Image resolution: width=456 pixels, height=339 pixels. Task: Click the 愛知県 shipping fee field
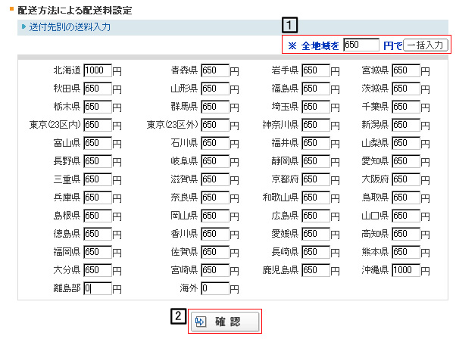coord(406,161)
